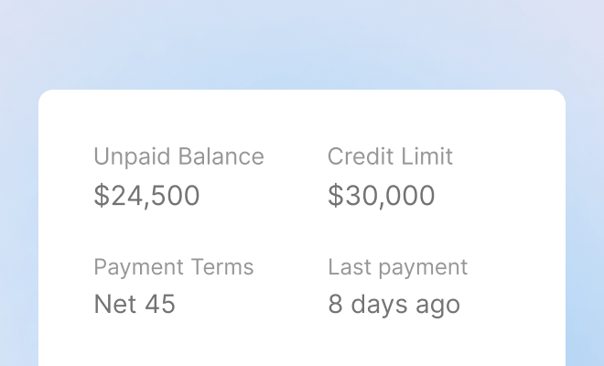The height and width of the screenshot is (366, 604).
Task: Select the $24,500 unpaid balance amount
Action: click(146, 196)
